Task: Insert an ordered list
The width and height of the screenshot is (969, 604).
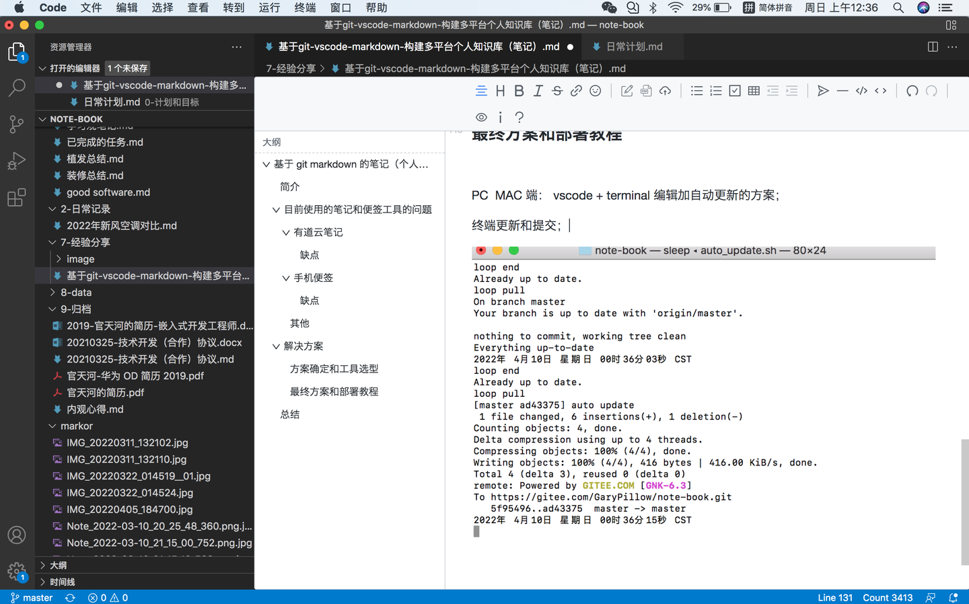Action: [x=715, y=90]
